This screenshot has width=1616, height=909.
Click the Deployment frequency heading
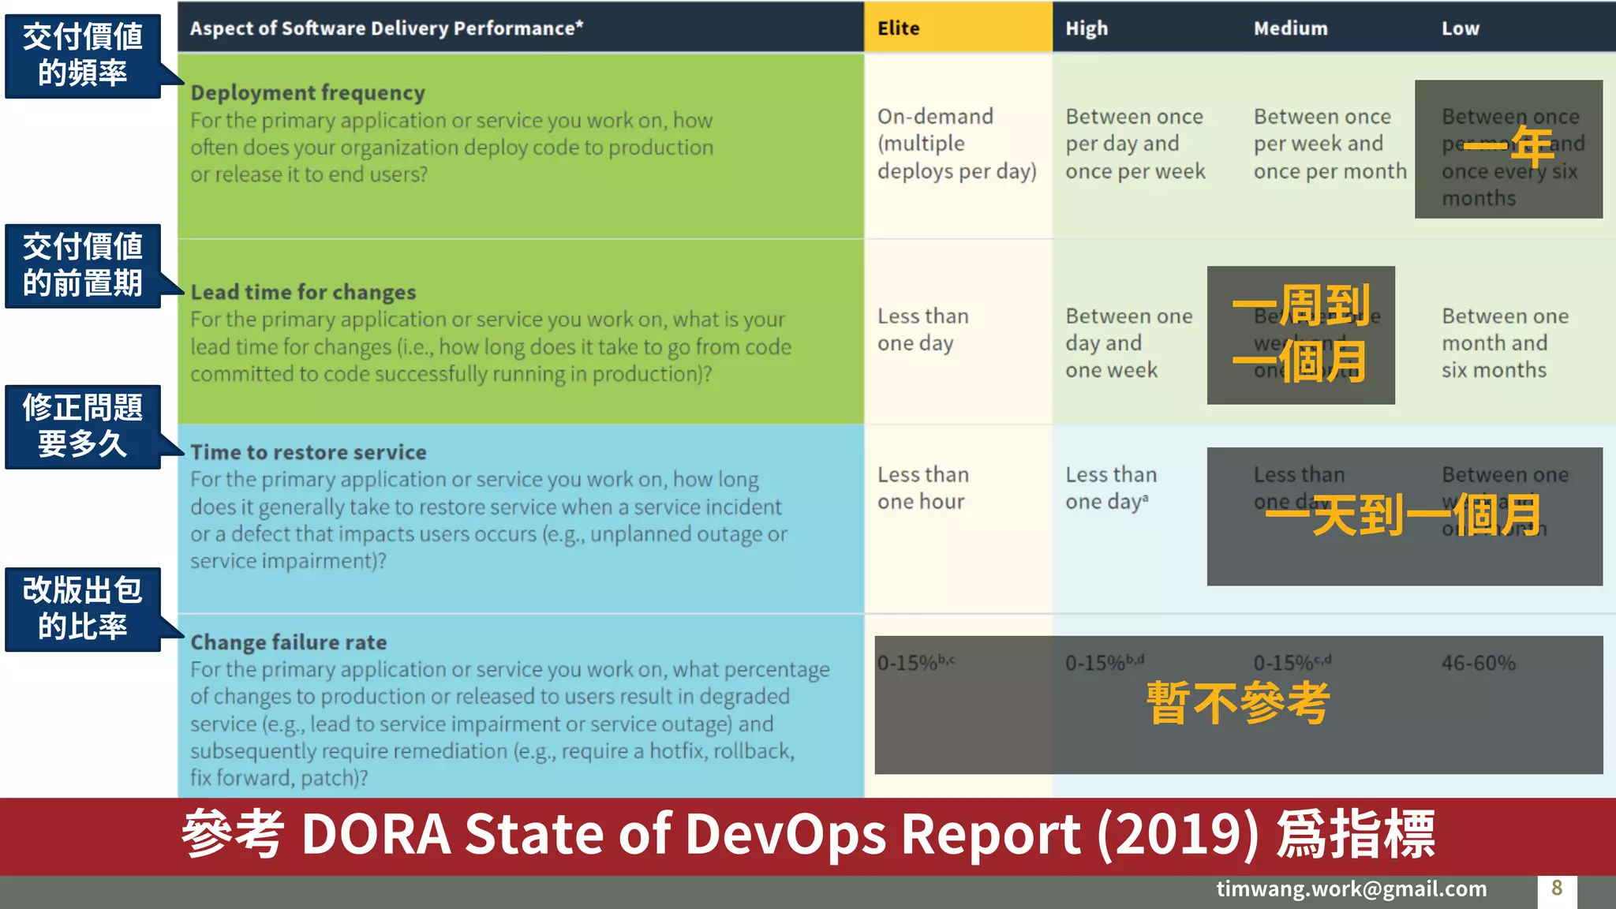308,92
